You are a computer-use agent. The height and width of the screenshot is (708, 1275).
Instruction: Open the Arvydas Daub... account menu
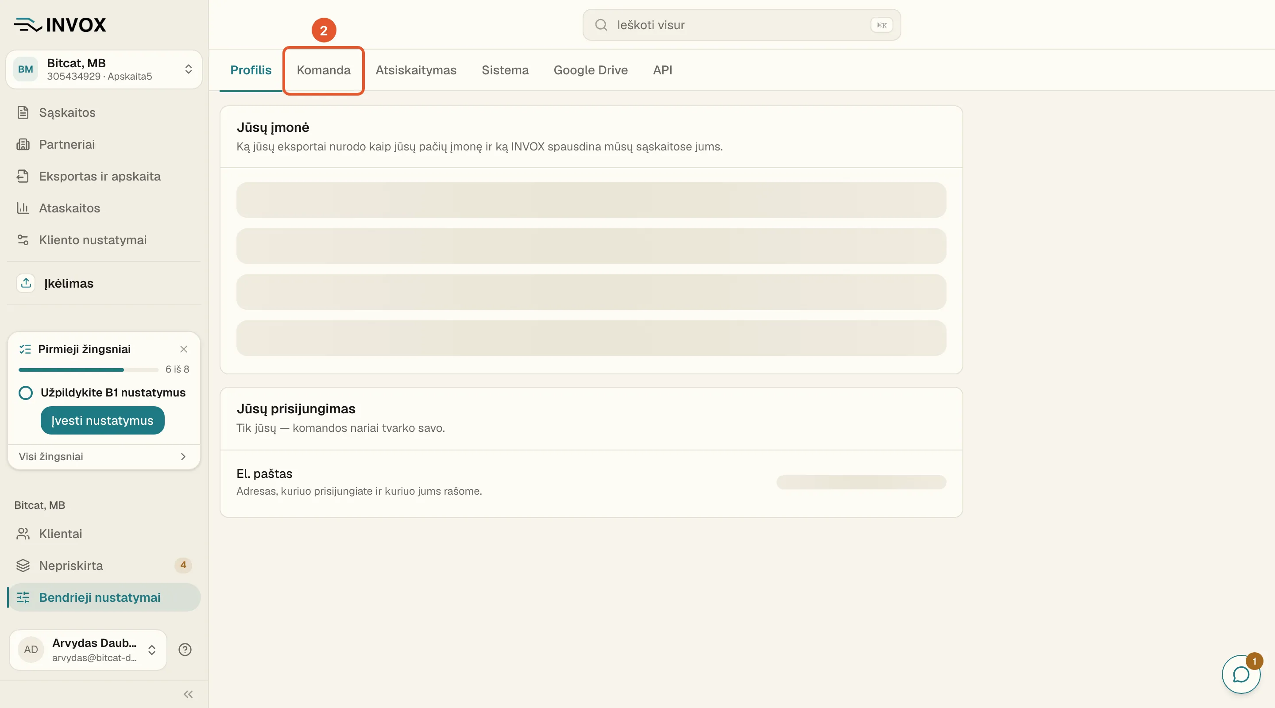pyautogui.click(x=88, y=650)
